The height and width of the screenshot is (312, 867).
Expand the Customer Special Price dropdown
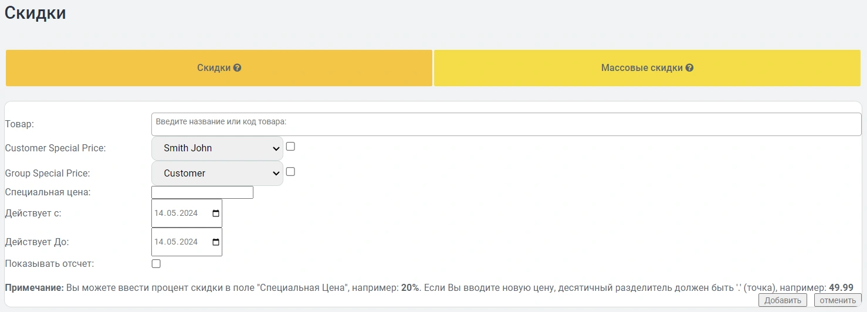coord(217,148)
